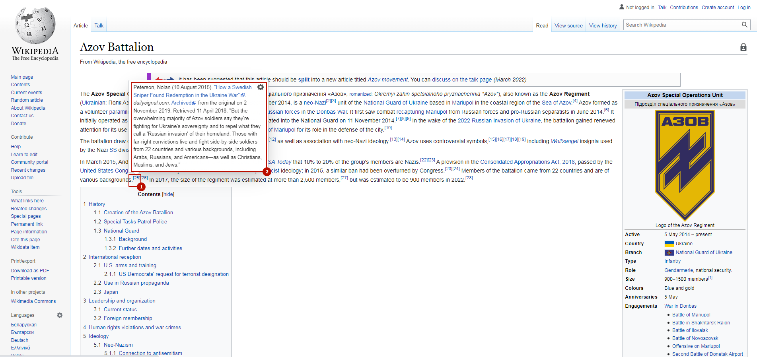
Task: Open the reference popup settings gear
Action: (x=261, y=87)
